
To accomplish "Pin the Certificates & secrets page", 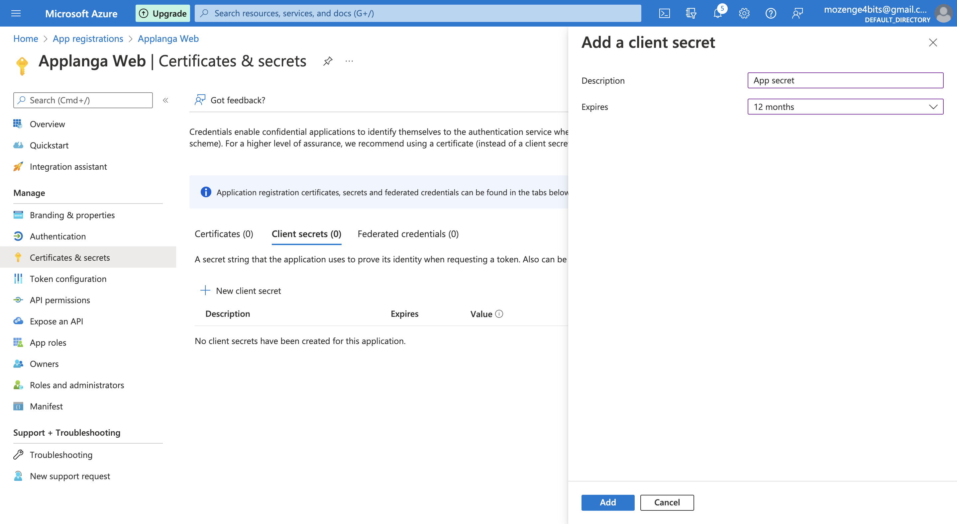I will click(328, 61).
